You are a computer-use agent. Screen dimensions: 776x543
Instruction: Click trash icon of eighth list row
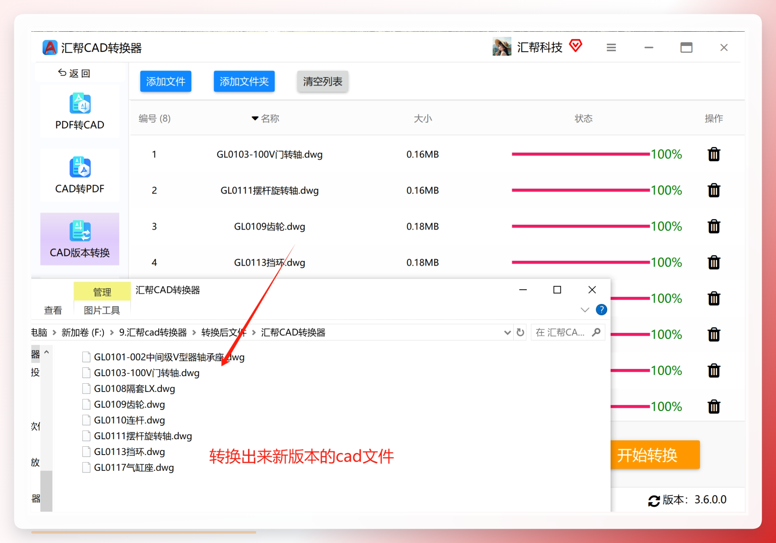pos(714,407)
